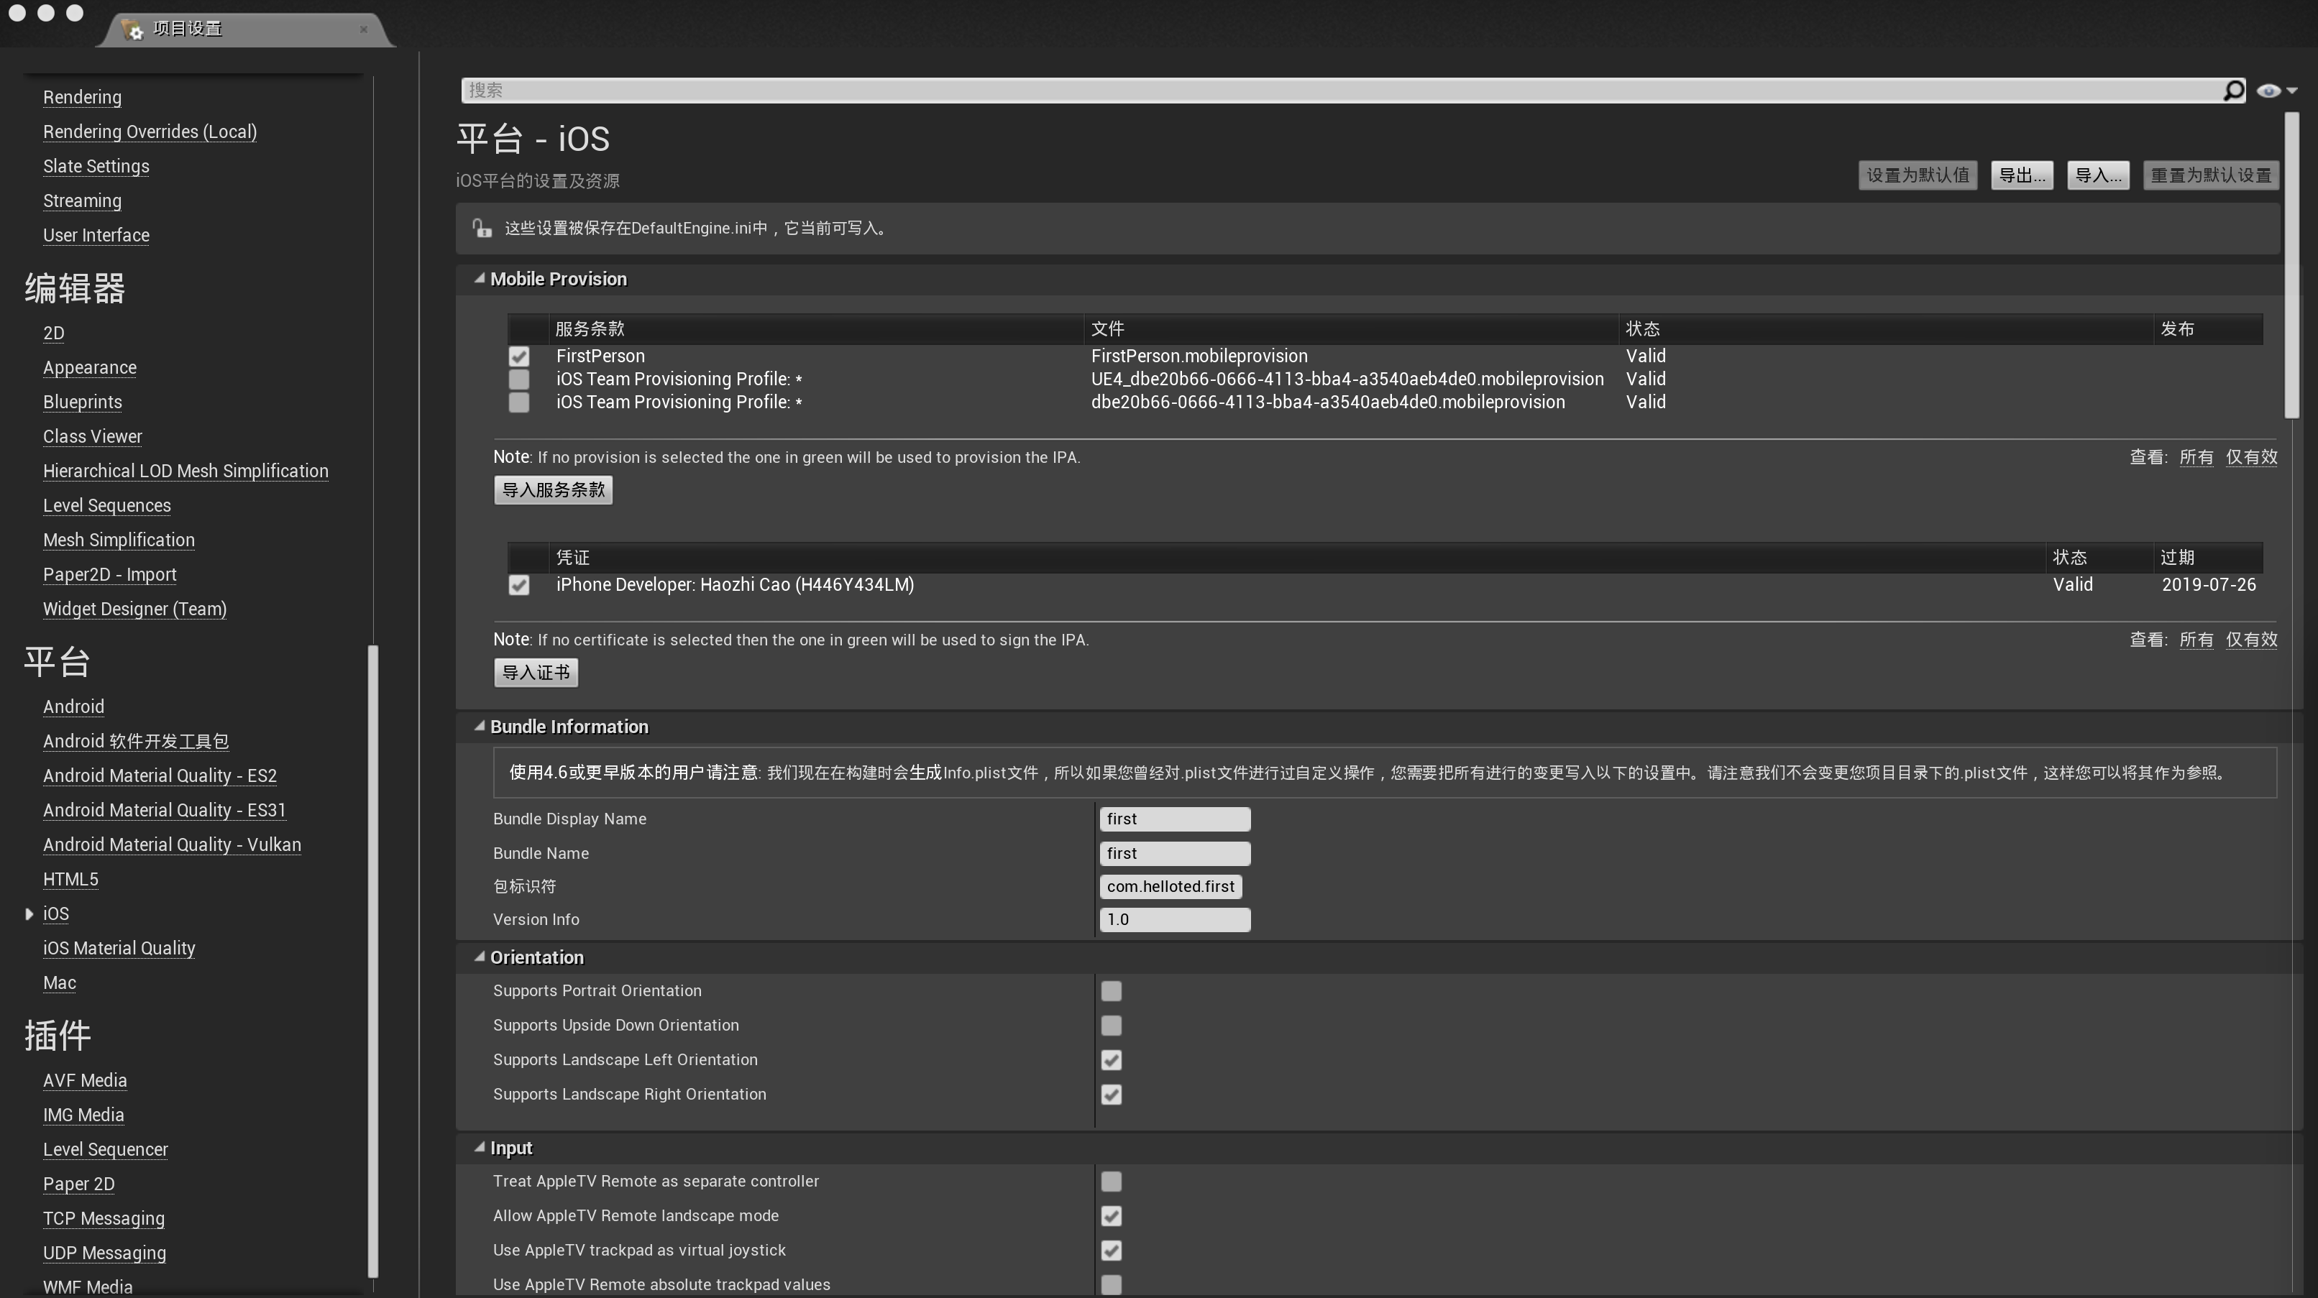Open Rendering settings in sidebar
This screenshot has height=1298, width=2318.
(82, 97)
